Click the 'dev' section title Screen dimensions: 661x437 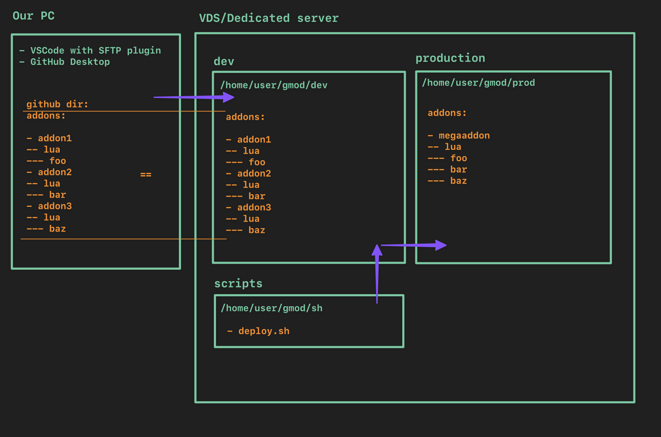click(224, 62)
